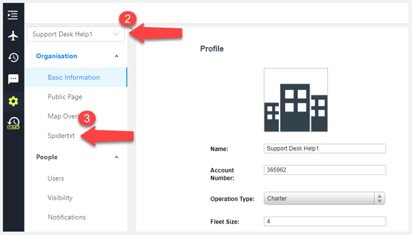Collapse the People section chevron
This screenshot has width=412, height=235.
(x=116, y=157)
